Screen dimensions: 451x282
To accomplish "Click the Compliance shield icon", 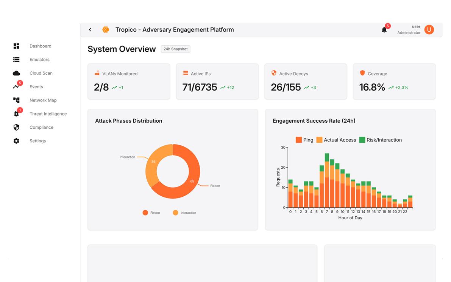I will tap(16, 127).
